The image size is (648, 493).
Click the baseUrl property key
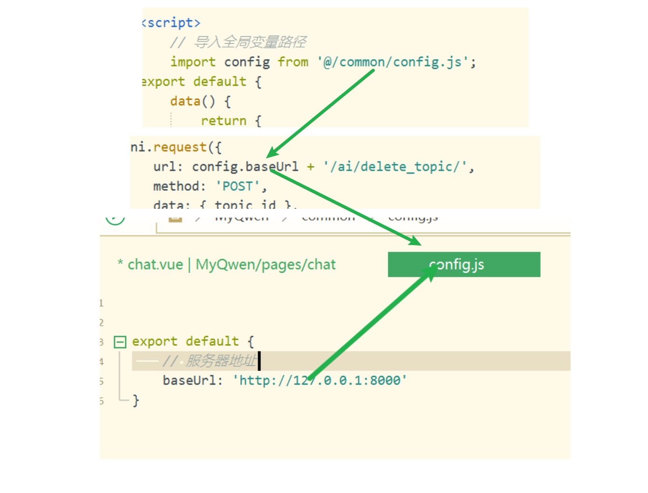[x=189, y=381]
